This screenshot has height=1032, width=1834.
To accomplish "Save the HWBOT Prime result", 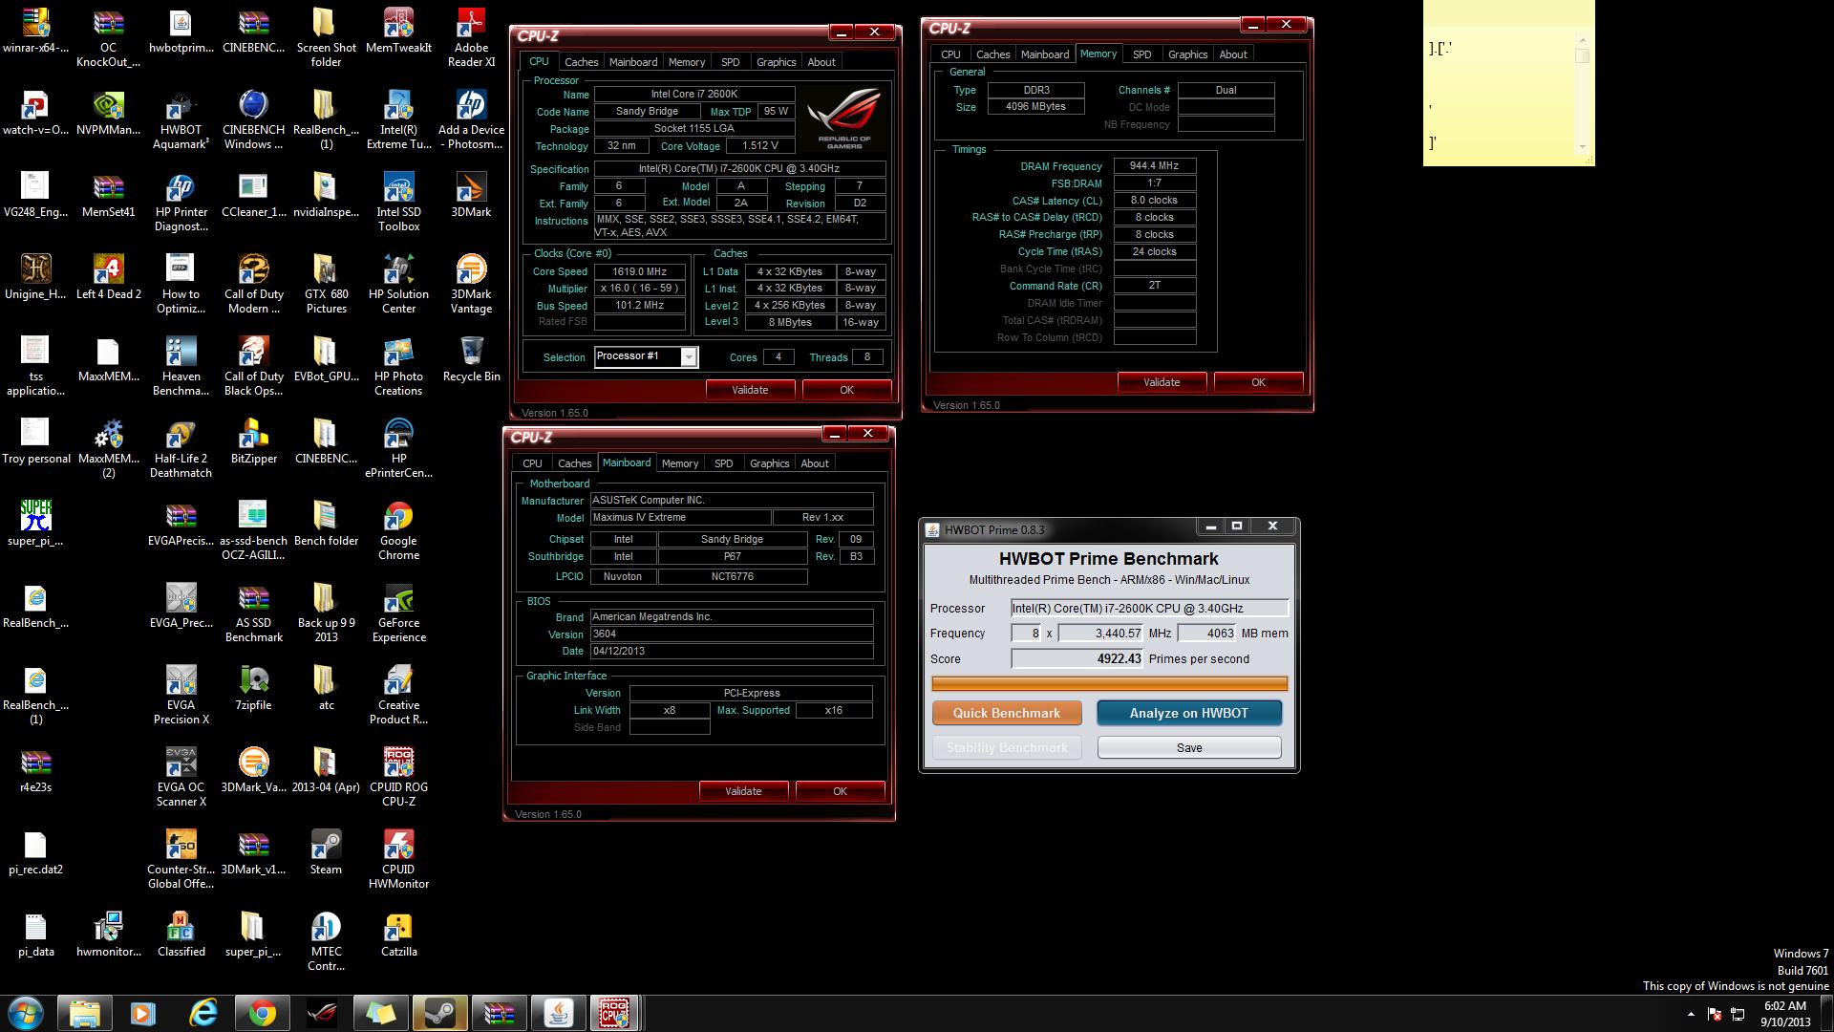I will coord(1189,747).
